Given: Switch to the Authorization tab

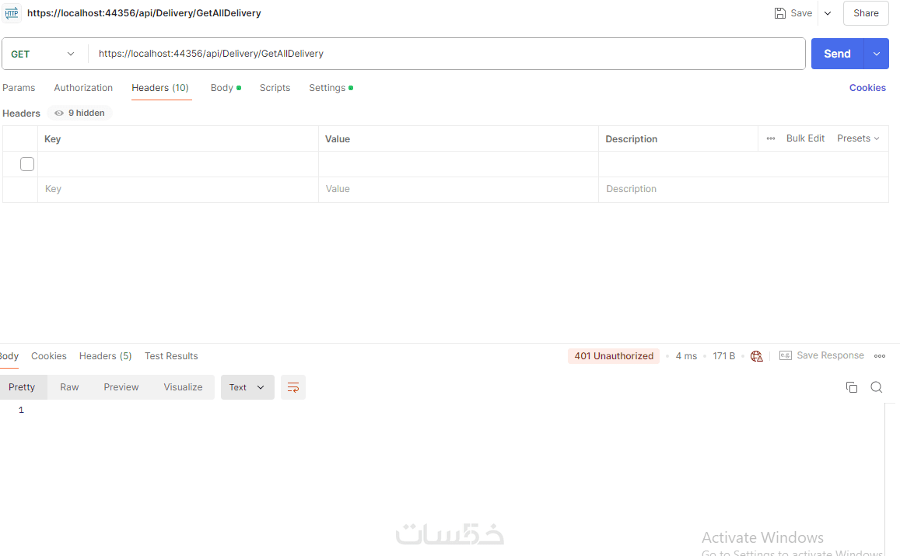Looking at the screenshot, I should point(83,88).
